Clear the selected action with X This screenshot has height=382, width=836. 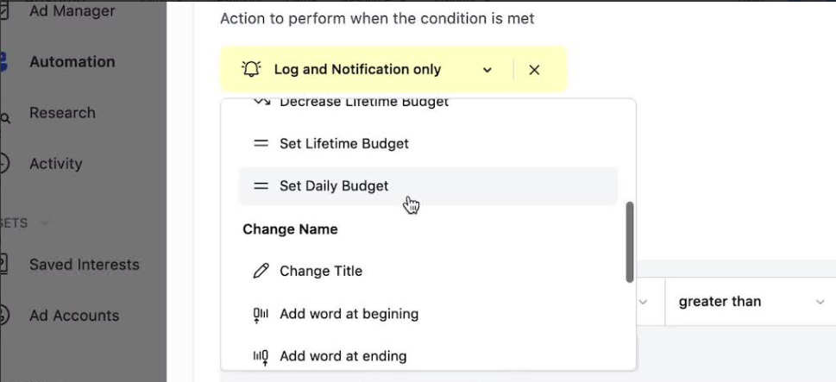point(534,70)
